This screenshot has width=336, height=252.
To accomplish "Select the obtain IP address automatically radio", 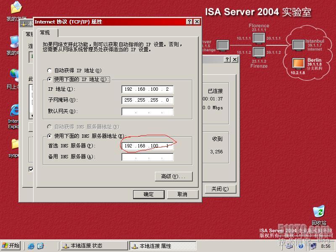I will click(50, 71).
